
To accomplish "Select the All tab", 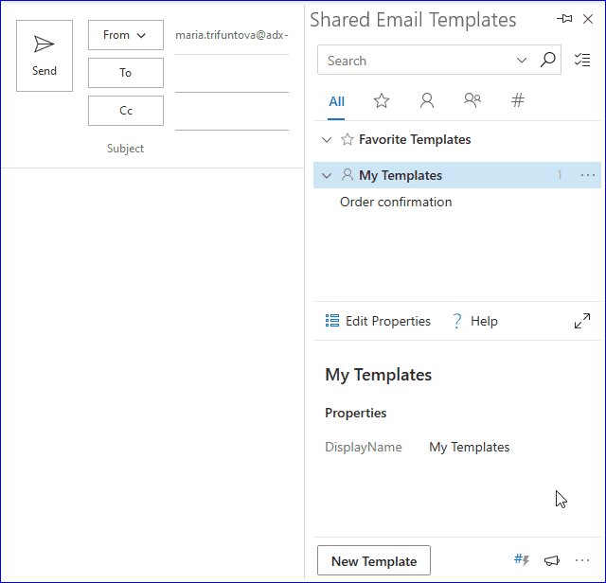I will [336, 101].
